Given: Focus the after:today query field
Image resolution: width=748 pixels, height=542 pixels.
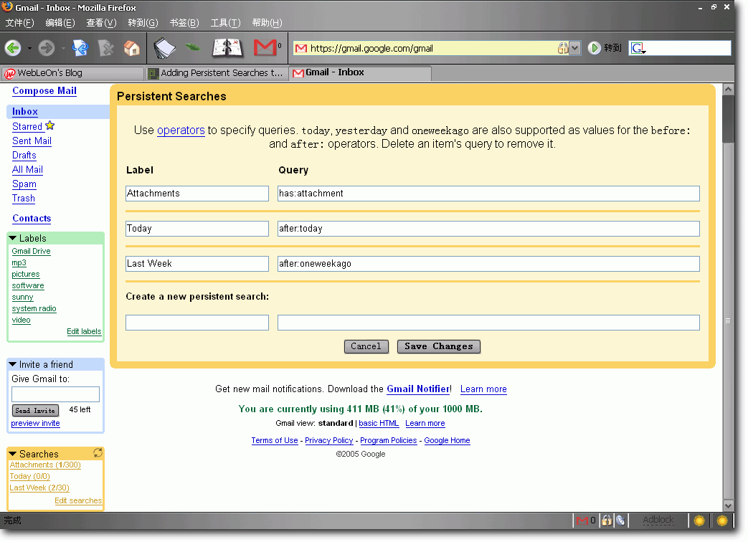Looking at the screenshot, I should [488, 229].
